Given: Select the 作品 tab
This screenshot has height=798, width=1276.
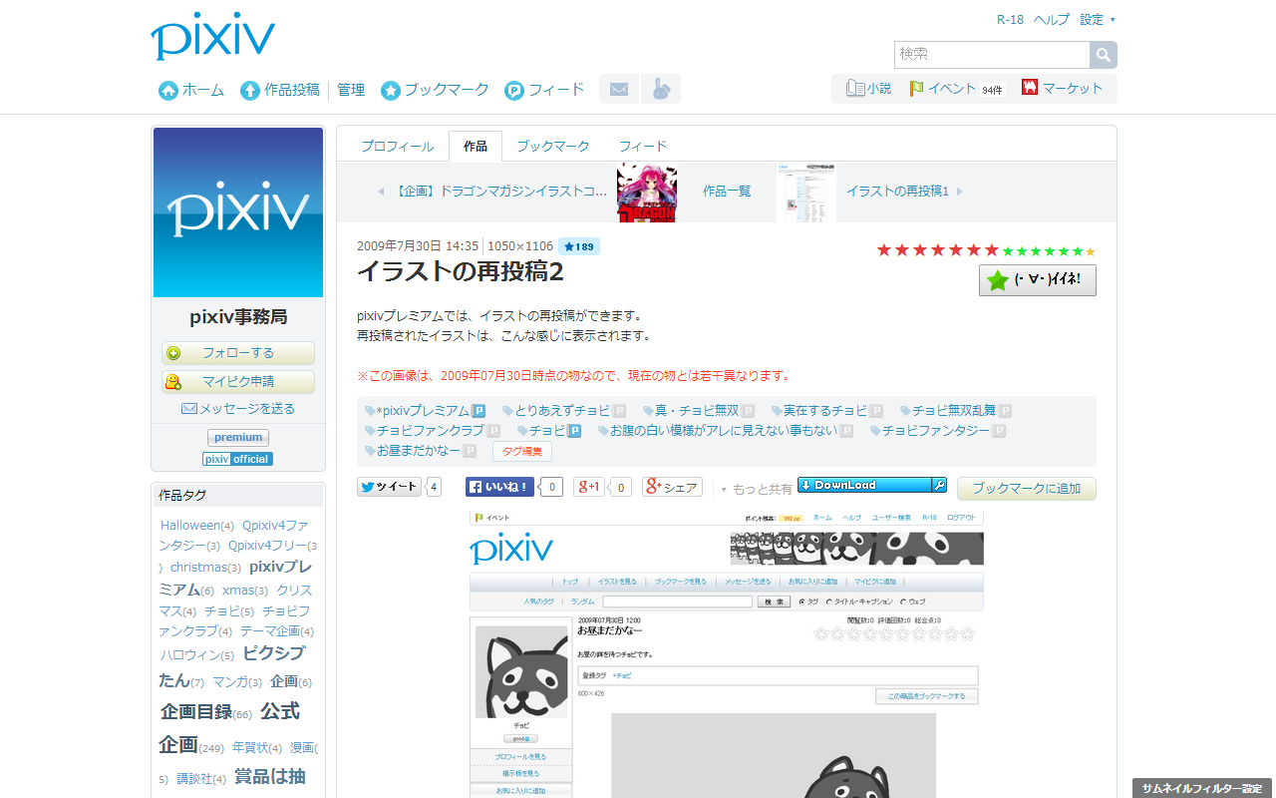Looking at the screenshot, I should (476, 146).
